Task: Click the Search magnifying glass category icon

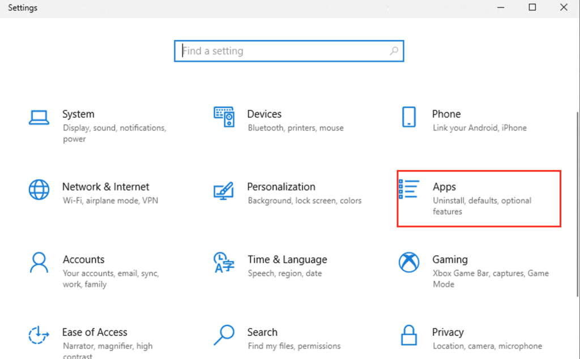Action: point(224,335)
